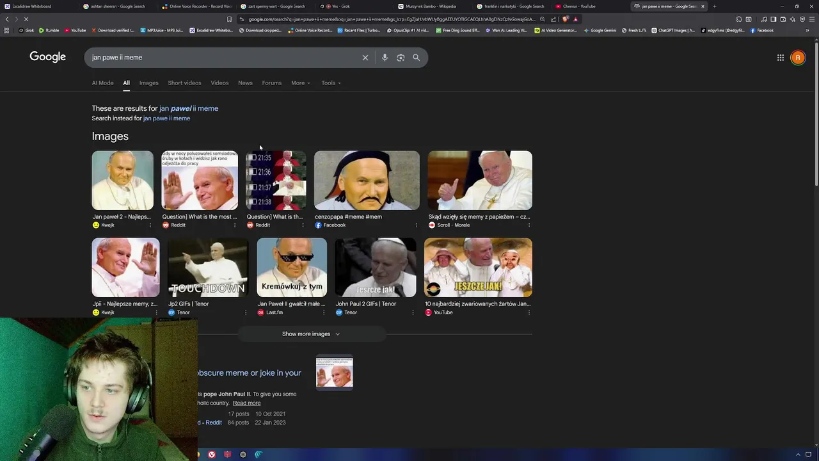Viewport: 819px width, 461px height.
Task: Start voice search with the microphone icon
Action: (x=385, y=58)
